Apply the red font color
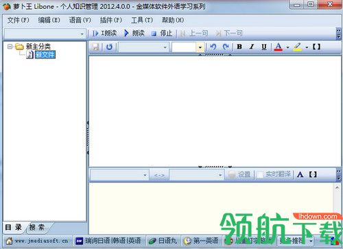The image size is (343, 249). click(x=279, y=47)
